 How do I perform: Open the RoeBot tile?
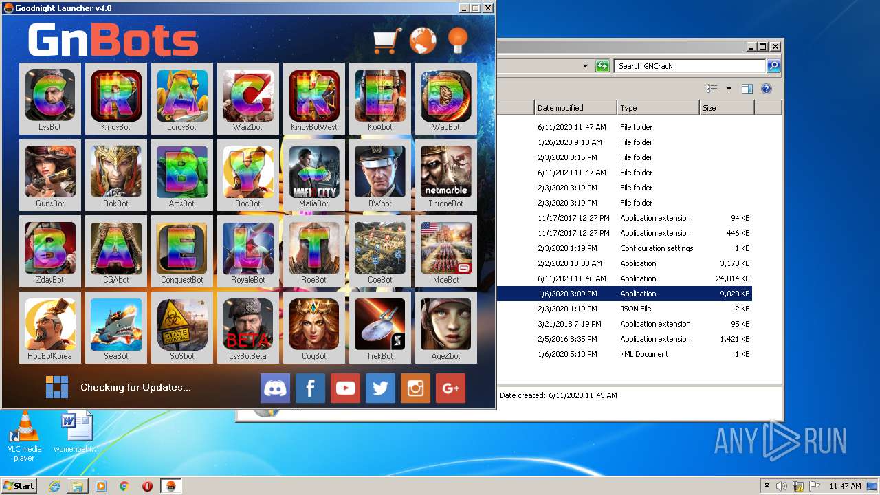(x=314, y=251)
